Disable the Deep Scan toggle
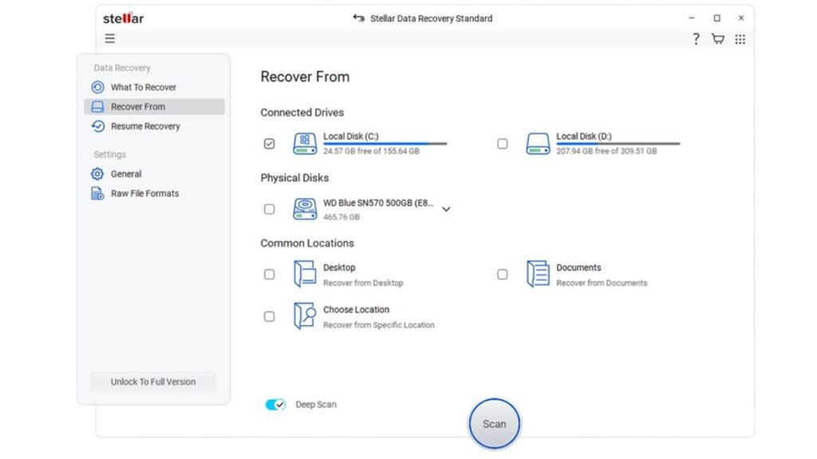This screenshot has width=817, height=459. [275, 405]
